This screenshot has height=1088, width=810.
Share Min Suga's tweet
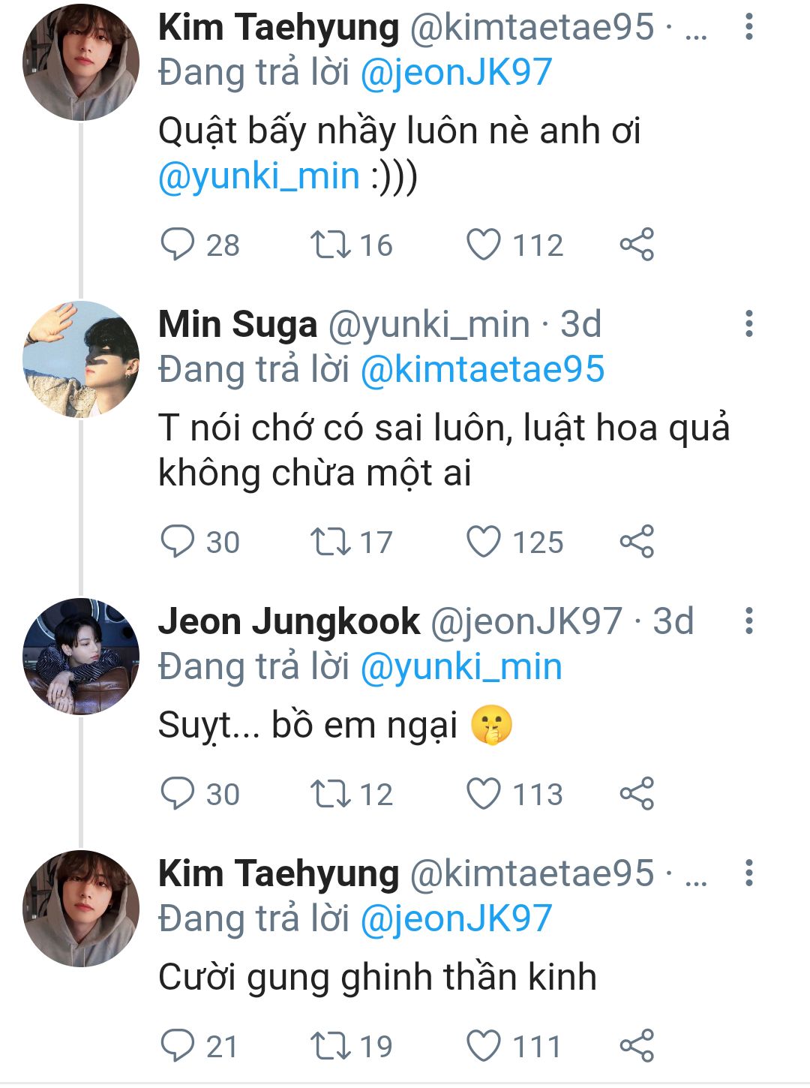click(637, 542)
